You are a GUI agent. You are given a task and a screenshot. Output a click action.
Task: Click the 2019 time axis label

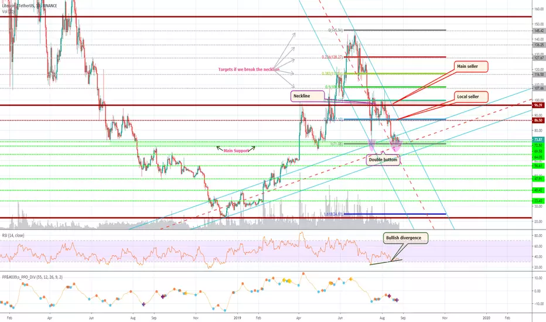(237, 318)
